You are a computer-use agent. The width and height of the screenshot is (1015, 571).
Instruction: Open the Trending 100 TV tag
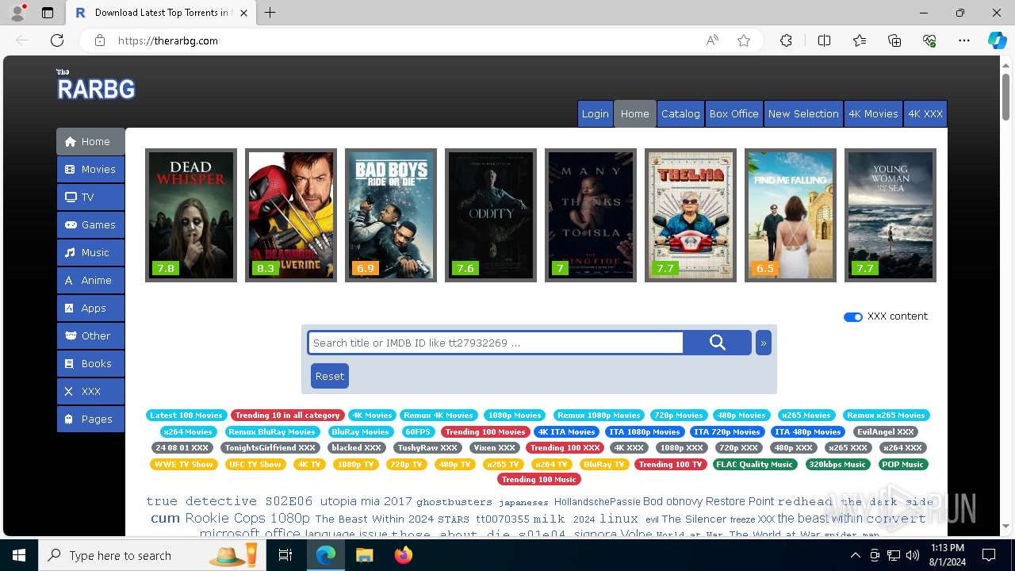coord(671,464)
